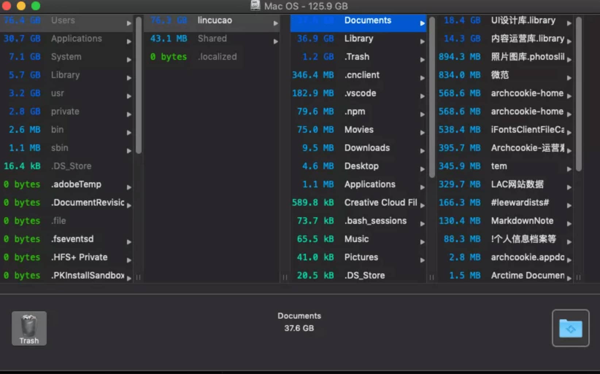Click the first column's bottom resize handle
The height and width of the screenshot is (374, 600).
[x=138, y=277]
